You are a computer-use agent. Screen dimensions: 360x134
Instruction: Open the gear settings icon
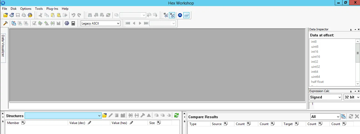[67, 23]
